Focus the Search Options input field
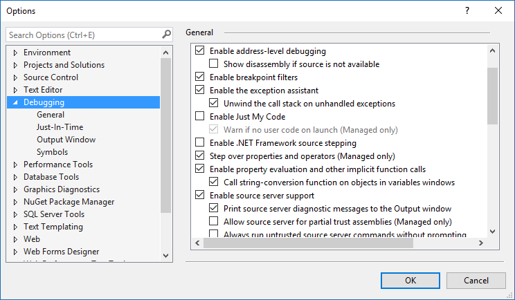The image size is (515, 300). click(83, 35)
